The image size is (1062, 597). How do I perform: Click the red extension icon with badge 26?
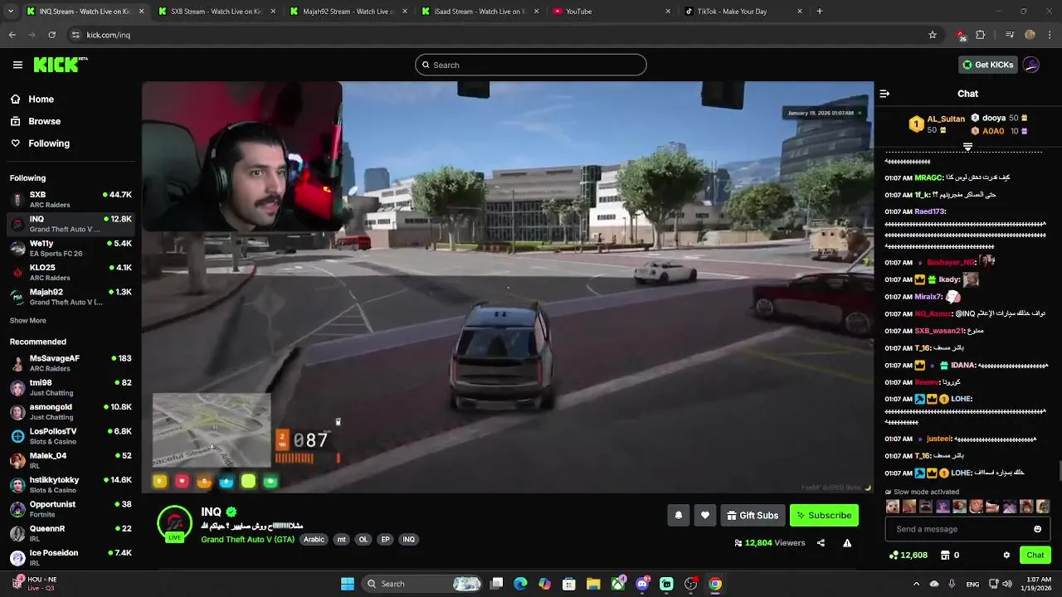[x=961, y=35]
